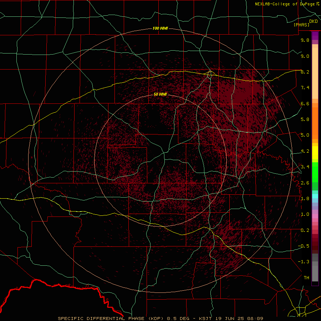Select the 2.6 scale value

[305, 183]
